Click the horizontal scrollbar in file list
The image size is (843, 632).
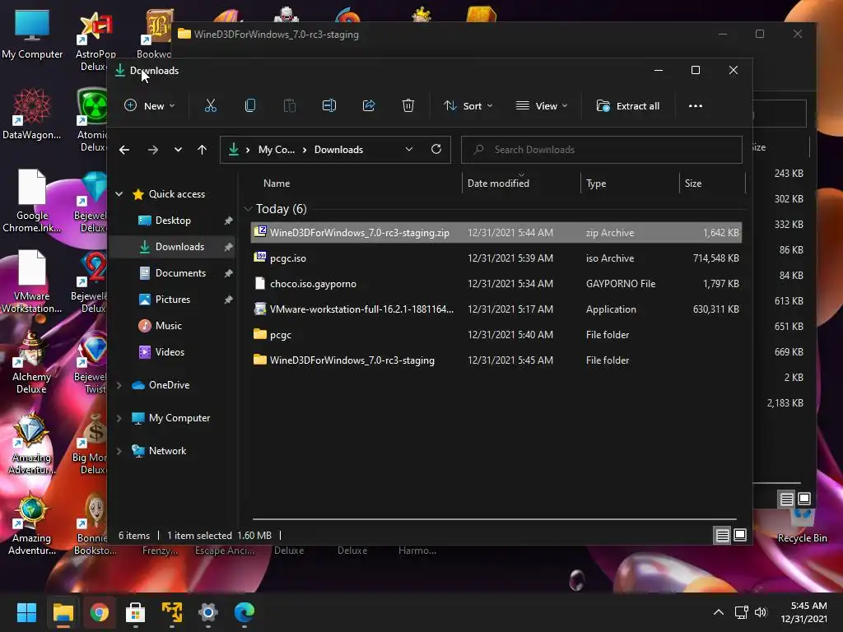[x=495, y=519]
